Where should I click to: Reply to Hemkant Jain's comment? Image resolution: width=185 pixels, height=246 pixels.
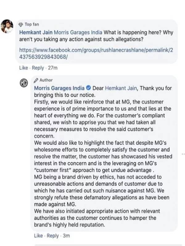[x=38, y=68]
